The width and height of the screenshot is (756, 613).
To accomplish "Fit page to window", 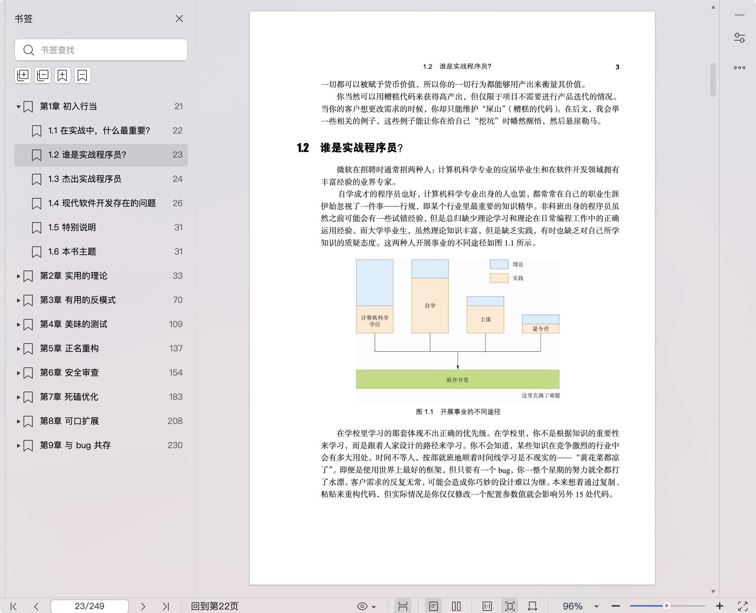I will [x=510, y=606].
